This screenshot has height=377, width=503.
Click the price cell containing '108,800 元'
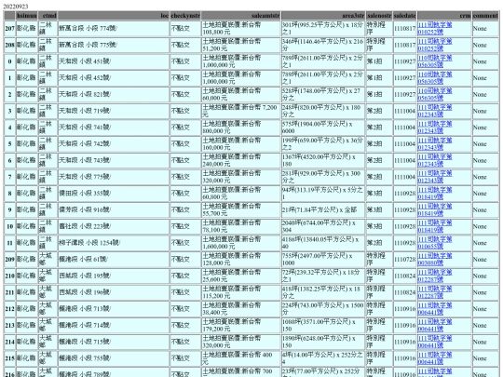coord(241,28)
